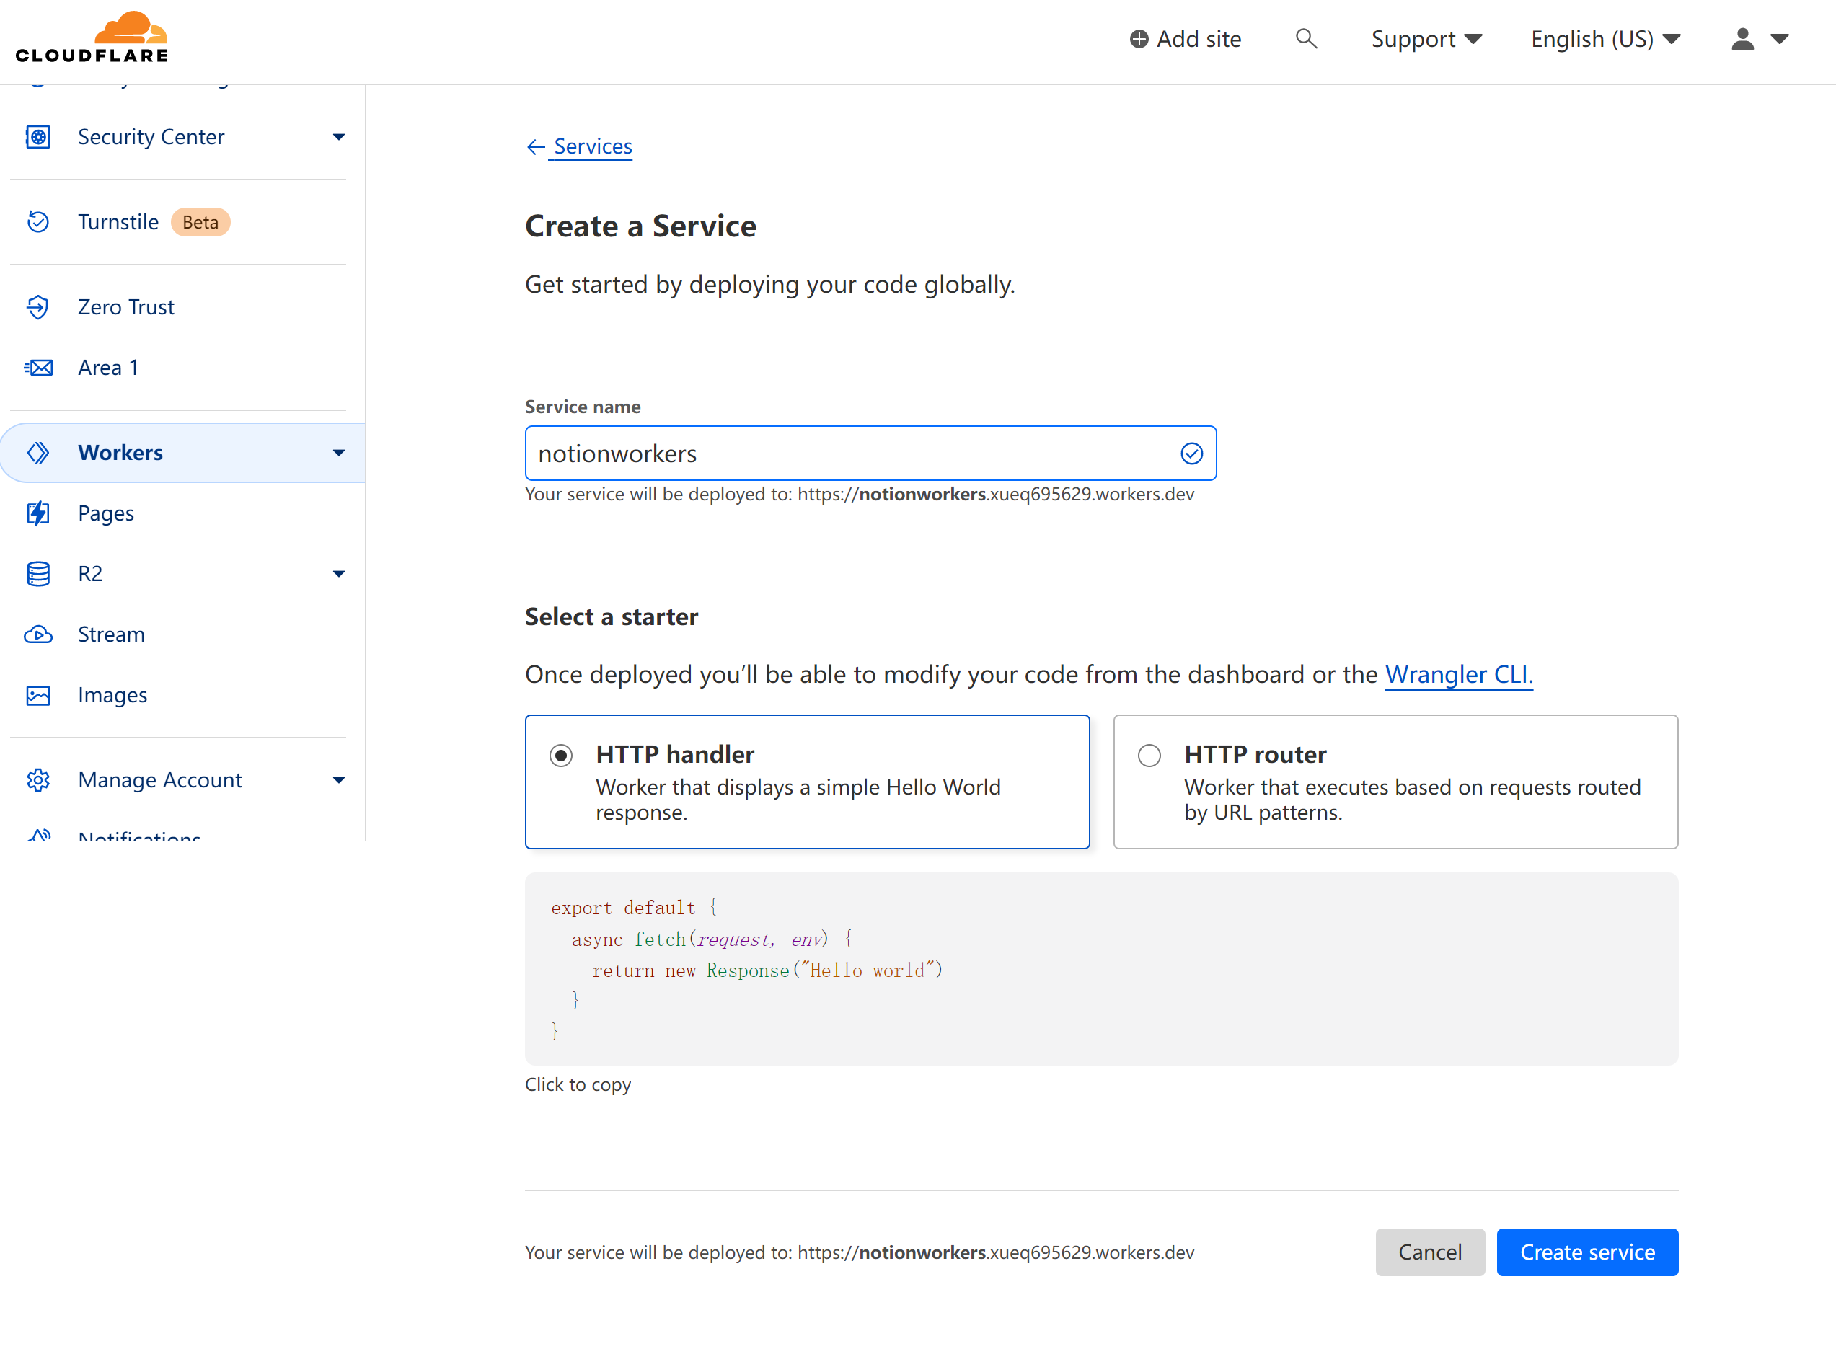
Task: Open the Wrangler CLI link
Action: (x=1459, y=674)
